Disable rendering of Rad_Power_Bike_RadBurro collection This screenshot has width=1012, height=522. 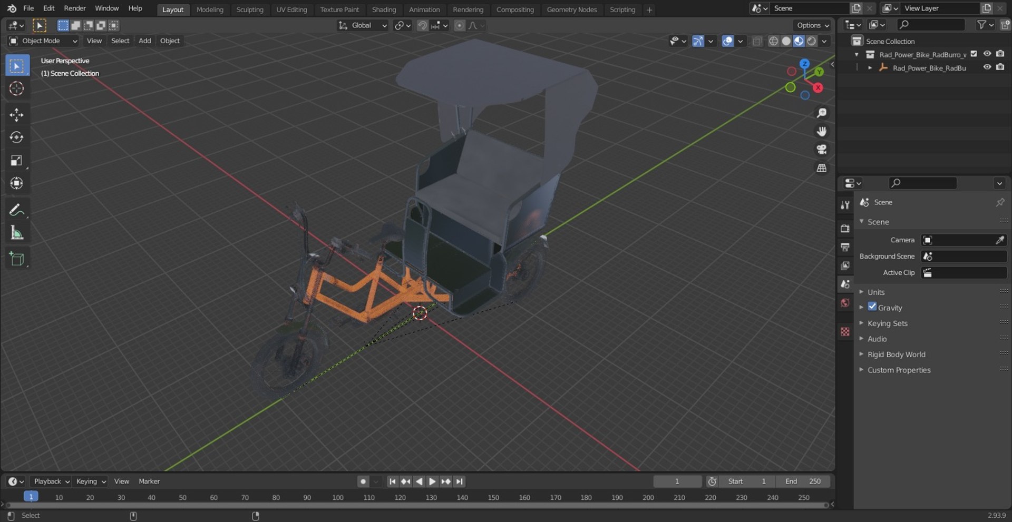tap(1000, 54)
